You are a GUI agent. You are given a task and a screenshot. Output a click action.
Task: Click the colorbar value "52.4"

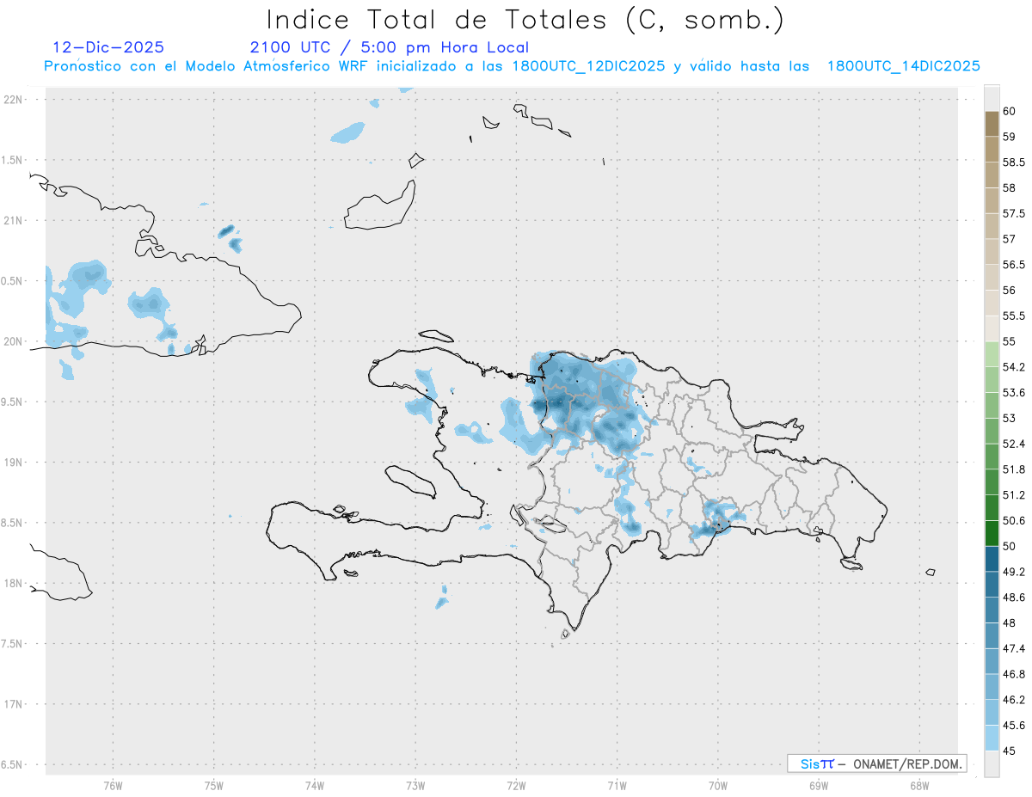coord(1013,444)
